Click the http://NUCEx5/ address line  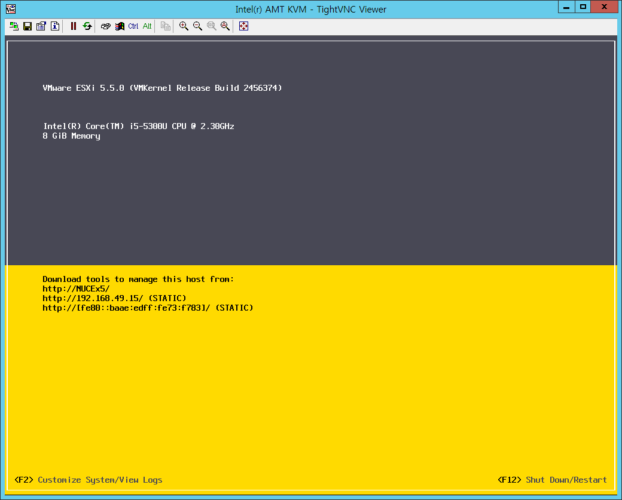pyautogui.click(x=76, y=289)
